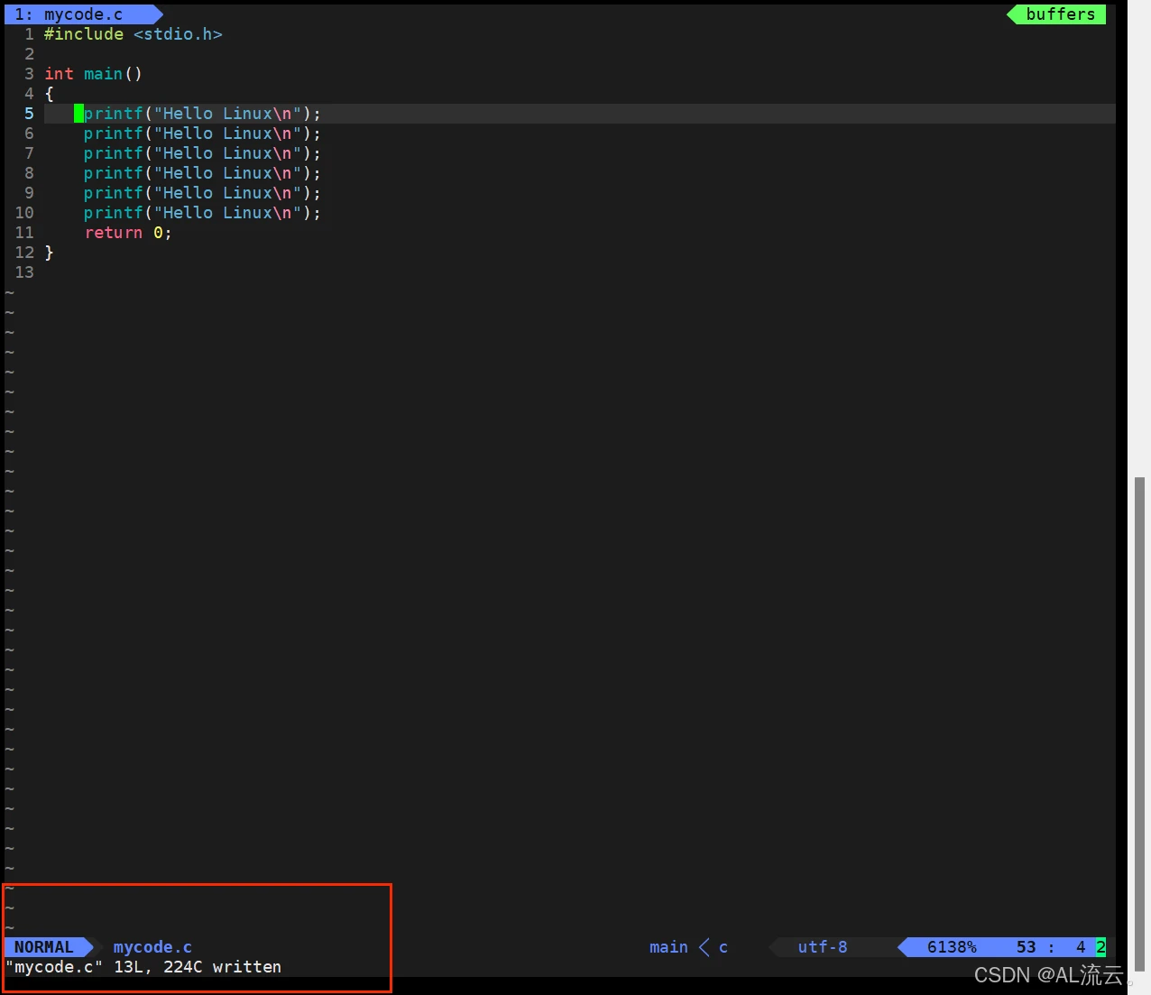Click the printf statement on line 7
The image size is (1151, 995).
(x=202, y=153)
